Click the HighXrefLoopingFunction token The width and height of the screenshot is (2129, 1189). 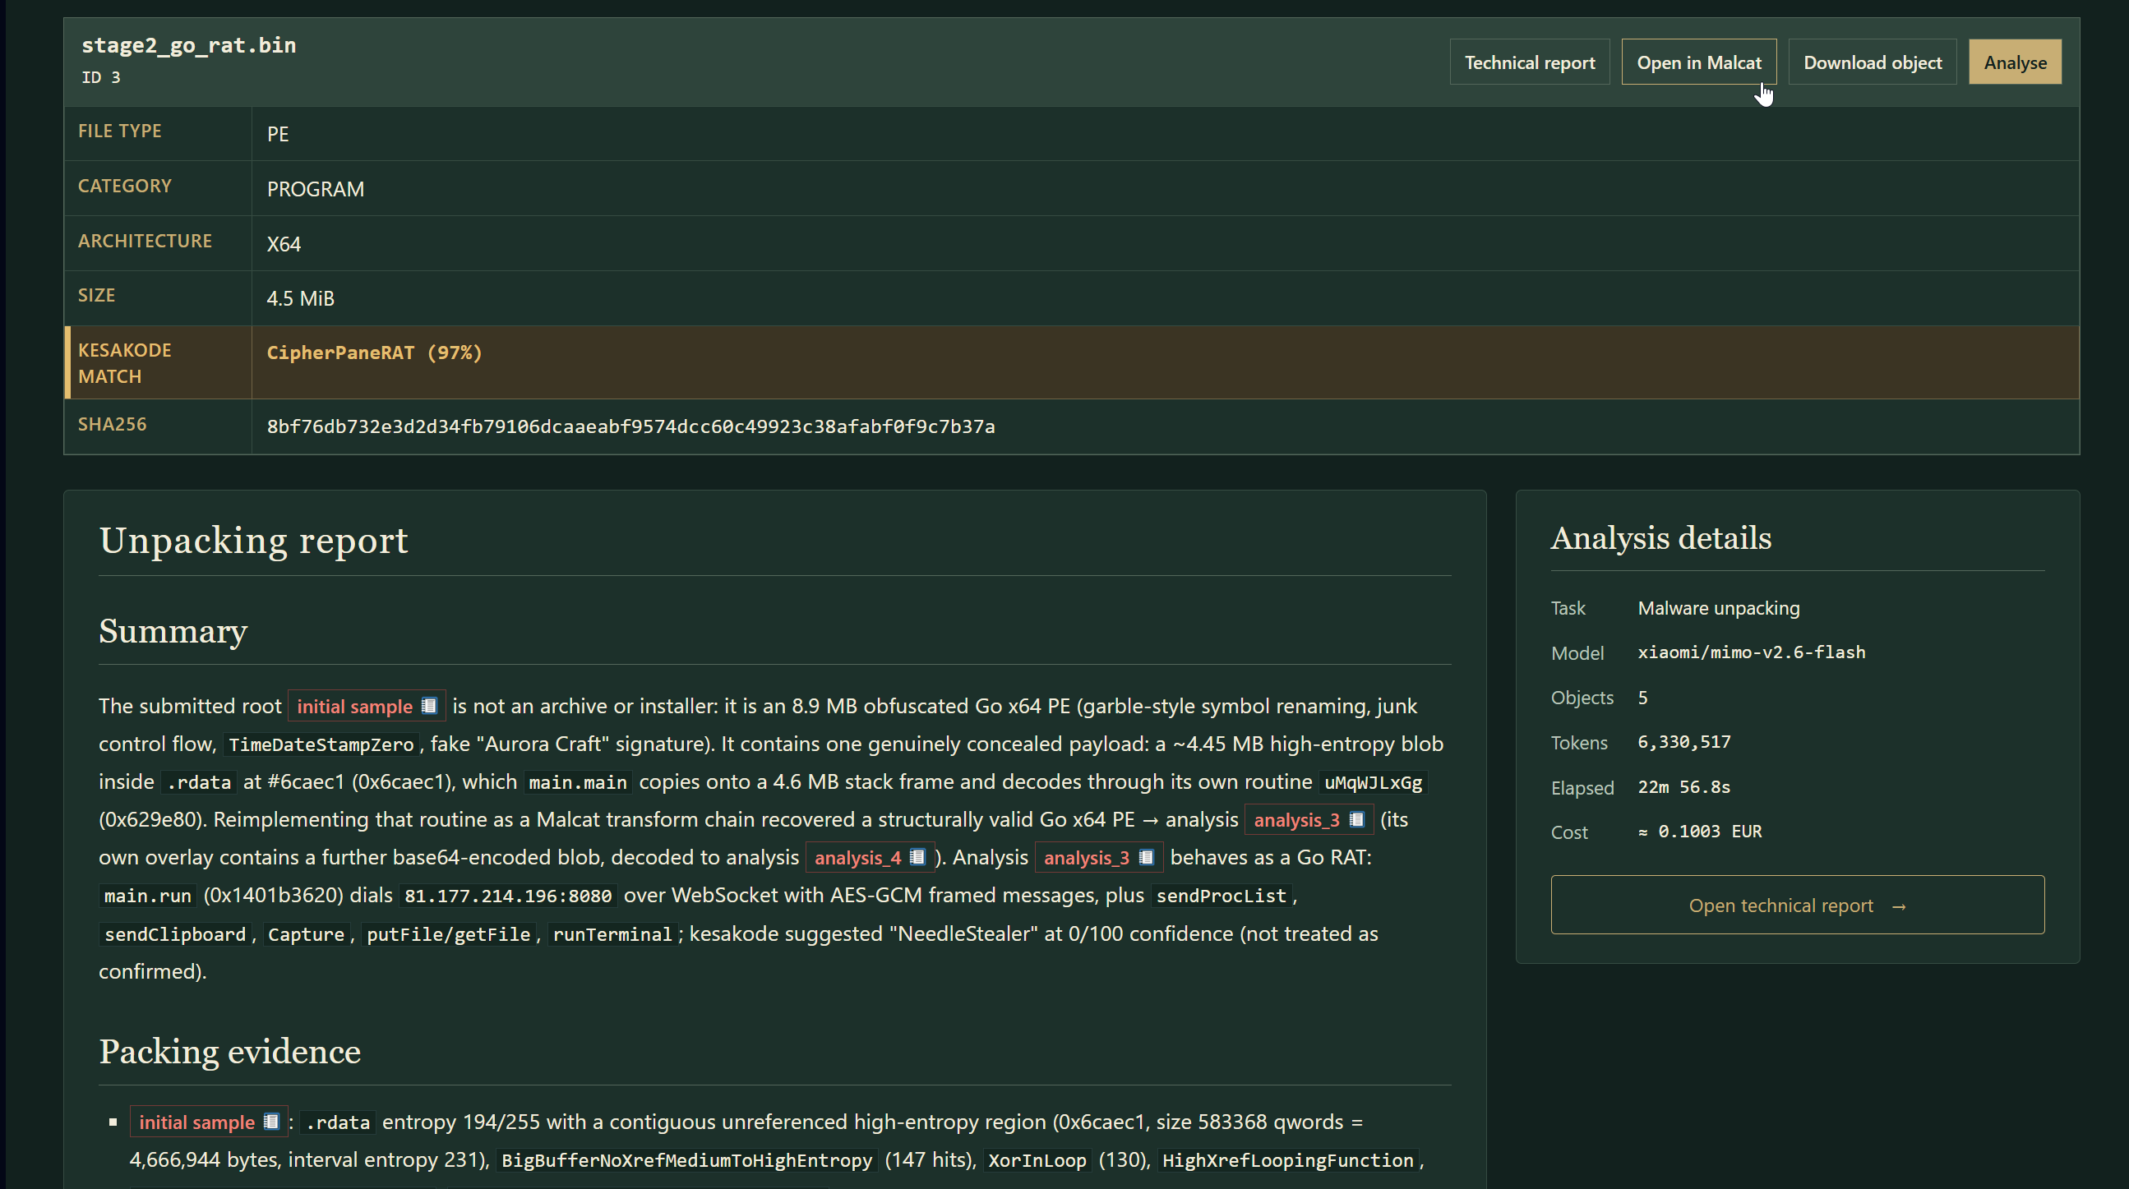coord(1286,1160)
